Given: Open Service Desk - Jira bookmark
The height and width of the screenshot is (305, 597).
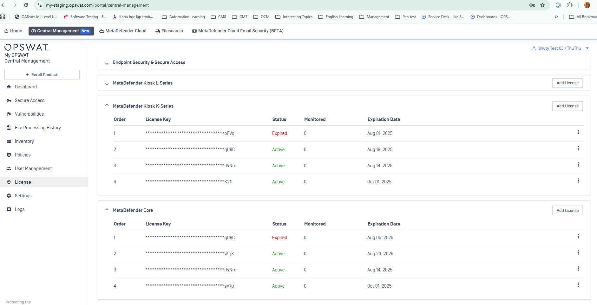Looking at the screenshot, I should click(443, 17).
